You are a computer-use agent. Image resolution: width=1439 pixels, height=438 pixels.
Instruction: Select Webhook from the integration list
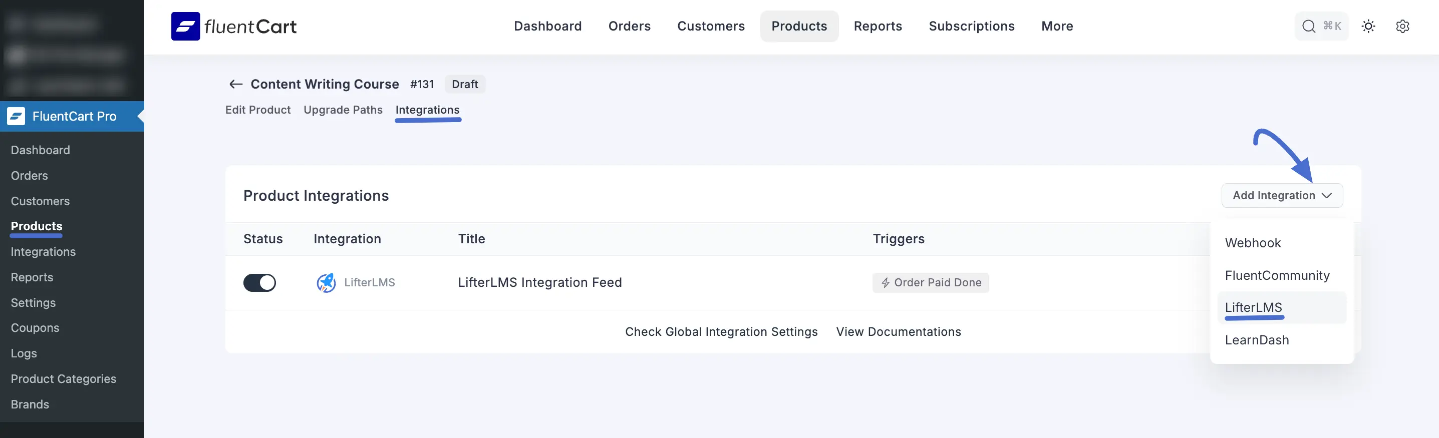(x=1252, y=243)
